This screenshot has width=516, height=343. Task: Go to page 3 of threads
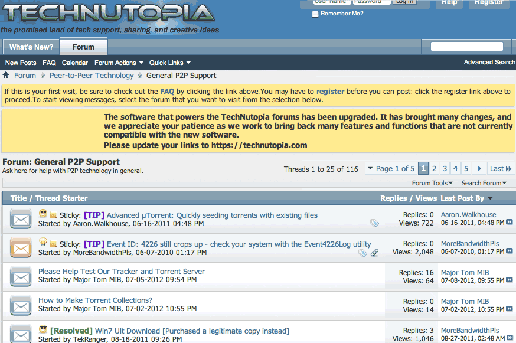click(445, 169)
